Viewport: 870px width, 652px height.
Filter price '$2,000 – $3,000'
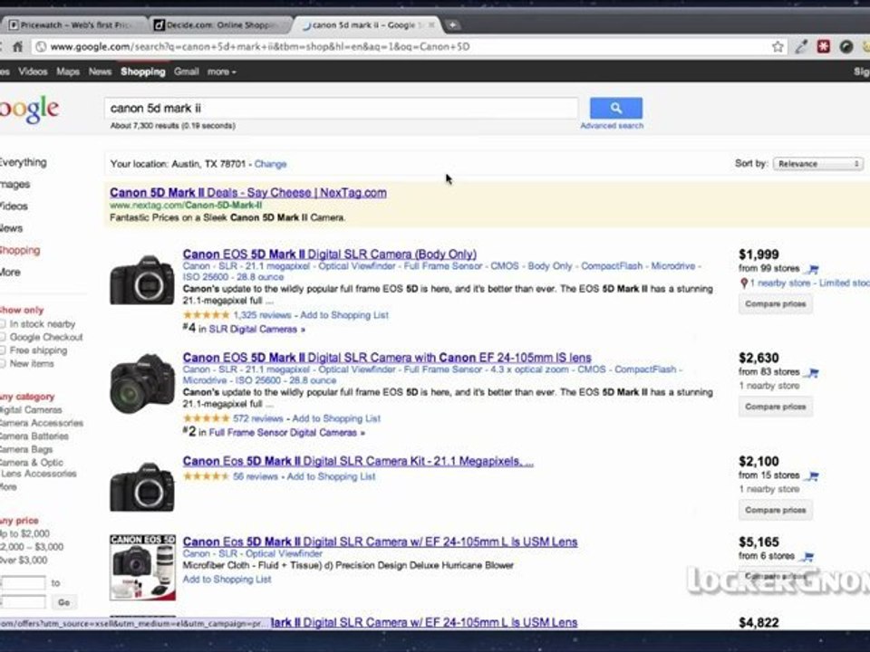click(x=32, y=547)
